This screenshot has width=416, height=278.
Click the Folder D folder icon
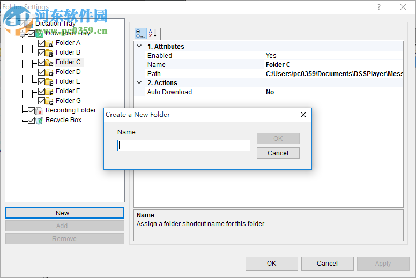pyautogui.click(x=49, y=72)
